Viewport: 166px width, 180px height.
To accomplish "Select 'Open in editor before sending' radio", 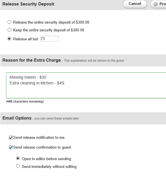I will click(x=18, y=158).
